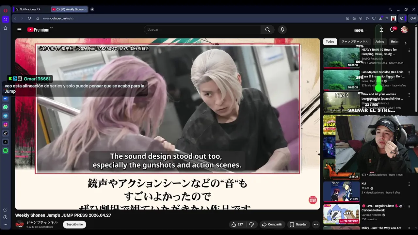The width and height of the screenshot is (418, 235).
Task: Open the Opera bookmarks star icon in sidebar
Action: [6, 28]
